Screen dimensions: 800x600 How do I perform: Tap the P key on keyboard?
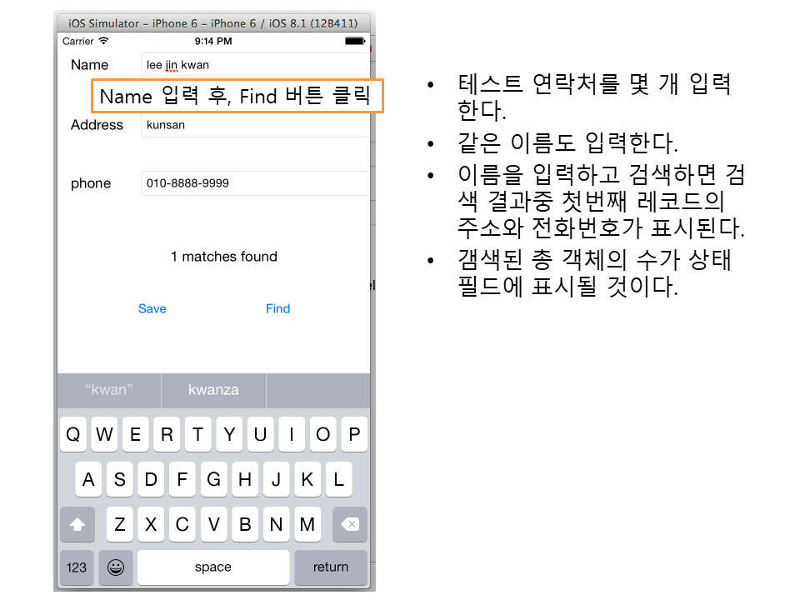[354, 434]
